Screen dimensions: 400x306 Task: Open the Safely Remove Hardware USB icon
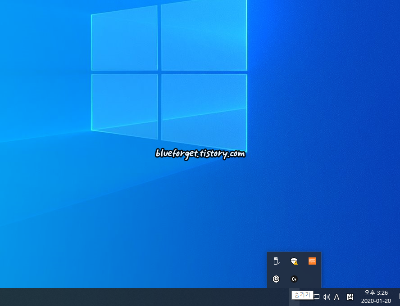click(276, 261)
